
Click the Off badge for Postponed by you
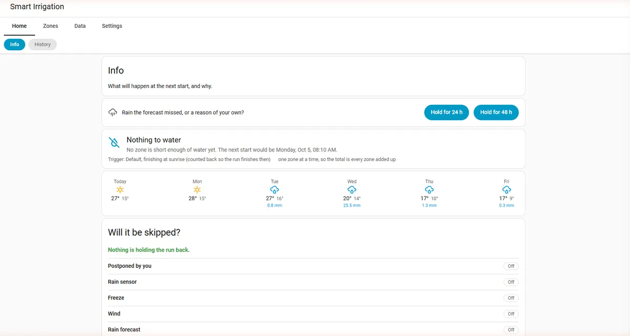click(x=511, y=266)
